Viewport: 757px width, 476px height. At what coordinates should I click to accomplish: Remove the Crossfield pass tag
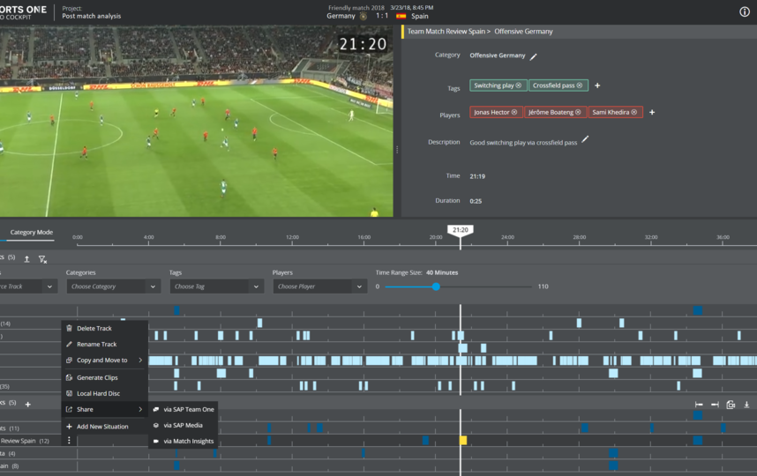[x=580, y=86]
